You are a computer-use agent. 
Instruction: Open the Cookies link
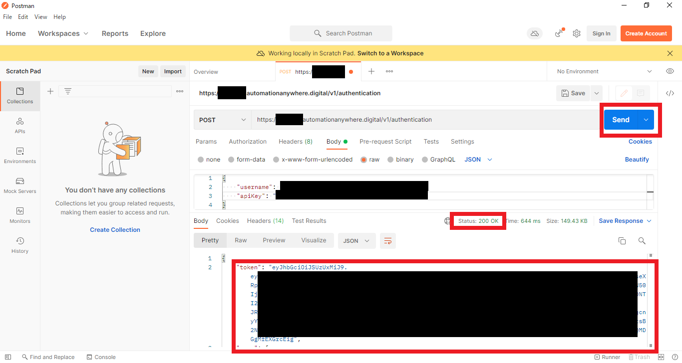[x=640, y=142]
